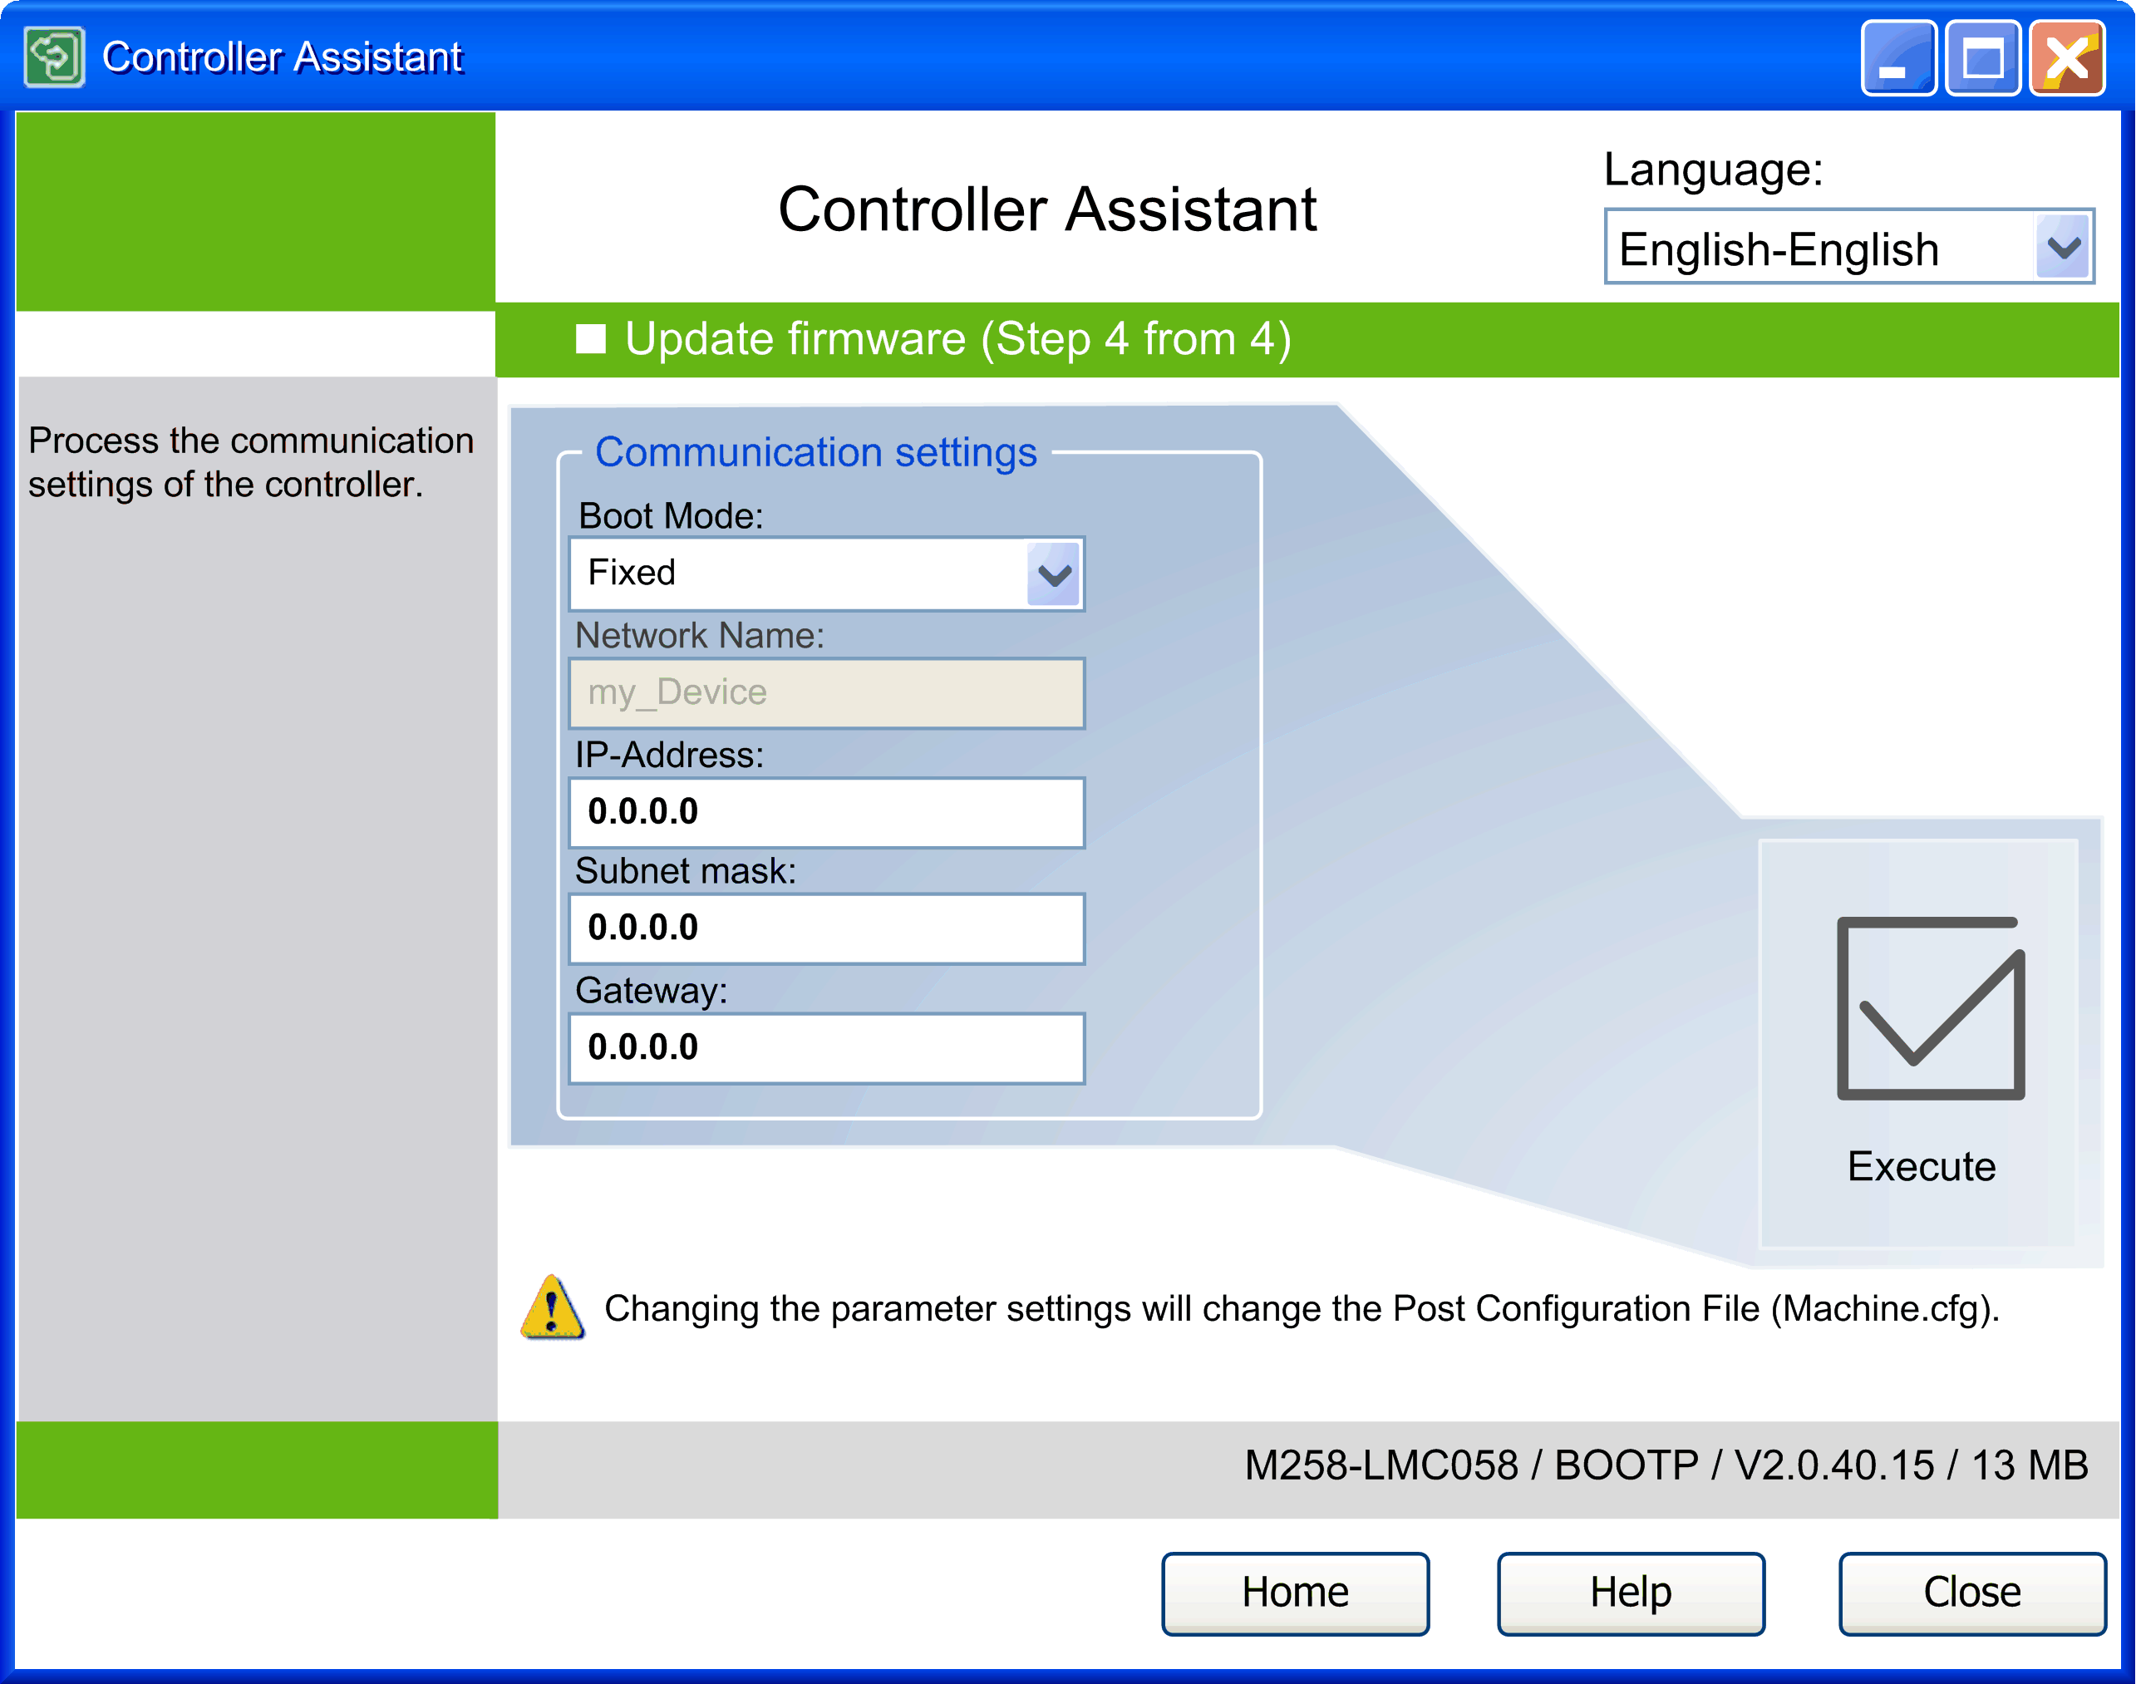
Task: Click the white square step indicator
Action: pyautogui.click(x=590, y=339)
